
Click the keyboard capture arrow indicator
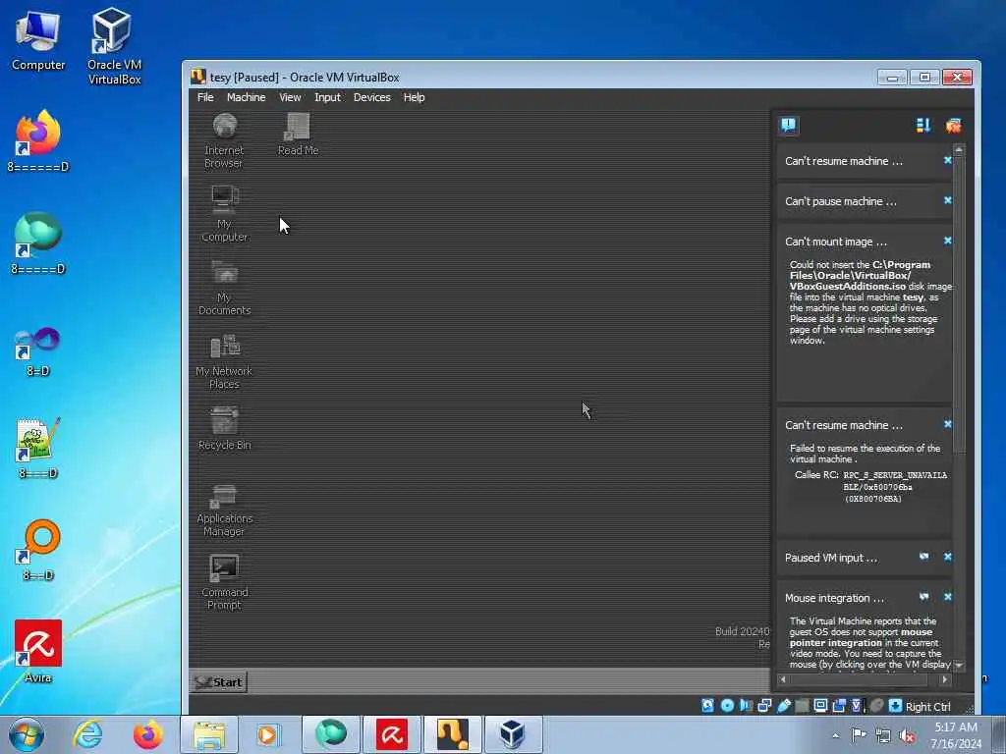[896, 706]
